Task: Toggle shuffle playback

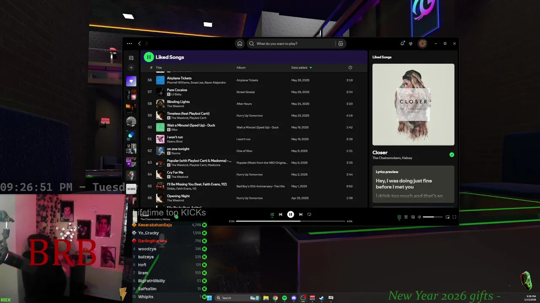Action: click(x=272, y=215)
